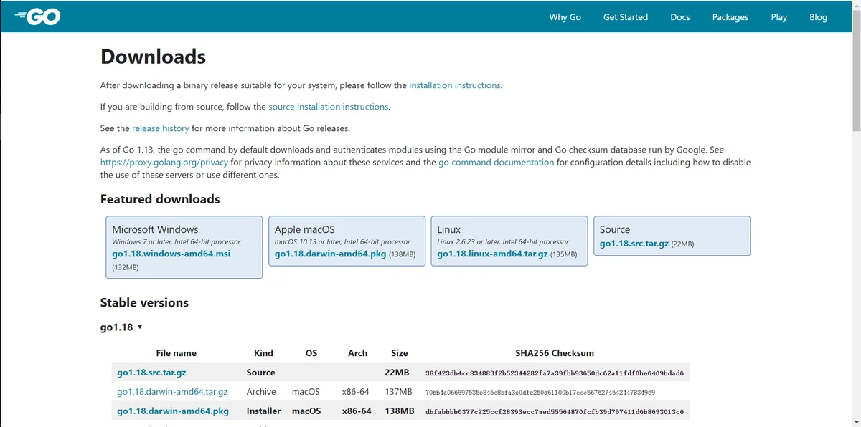This screenshot has height=427, width=861.
Task: Visit the Blog from the header
Action: [819, 17]
